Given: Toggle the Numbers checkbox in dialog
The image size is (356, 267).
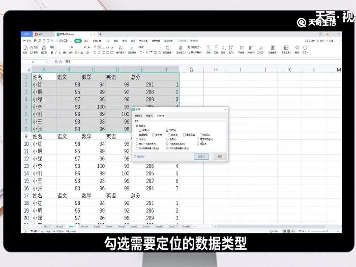Looking at the screenshot, I should pos(153,135).
